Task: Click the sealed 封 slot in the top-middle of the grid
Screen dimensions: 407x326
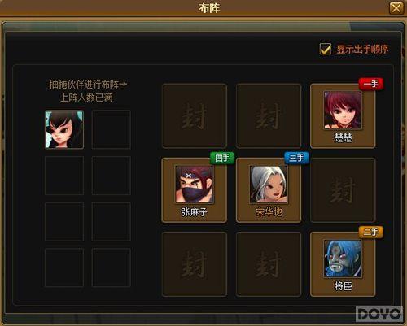Action: [269, 116]
